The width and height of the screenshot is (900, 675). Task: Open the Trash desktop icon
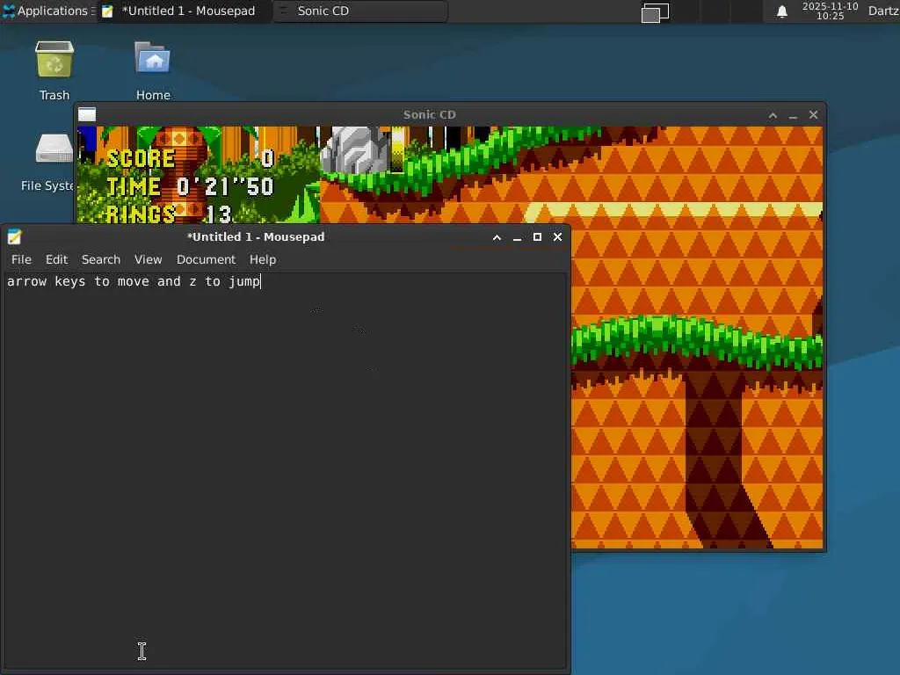54,70
